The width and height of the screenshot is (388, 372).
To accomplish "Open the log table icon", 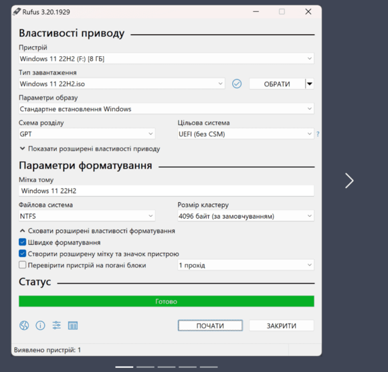I will coord(73,325).
